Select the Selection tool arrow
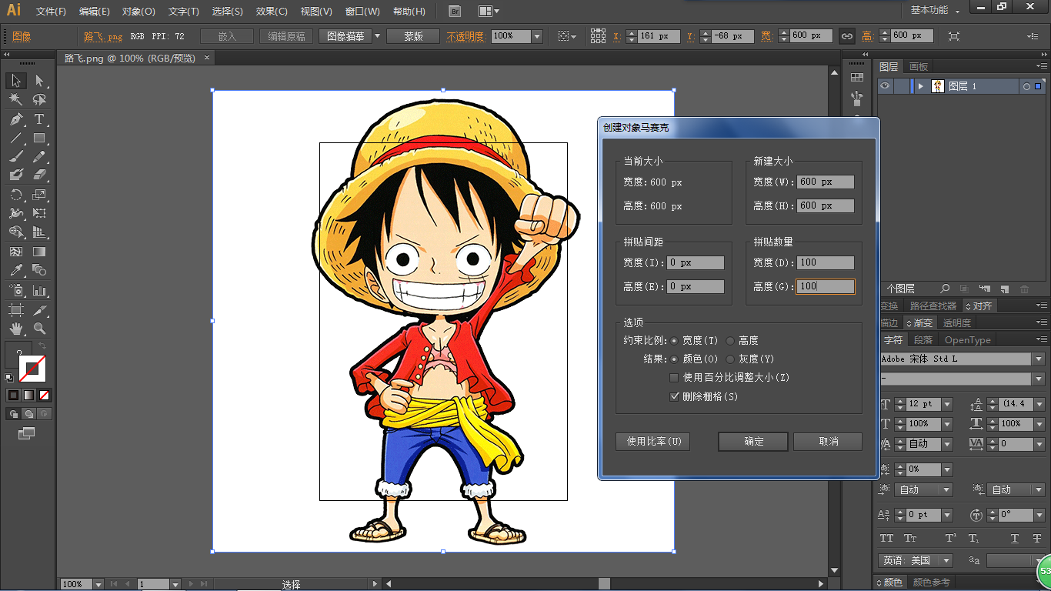The image size is (1051, 591). [16, 81]
